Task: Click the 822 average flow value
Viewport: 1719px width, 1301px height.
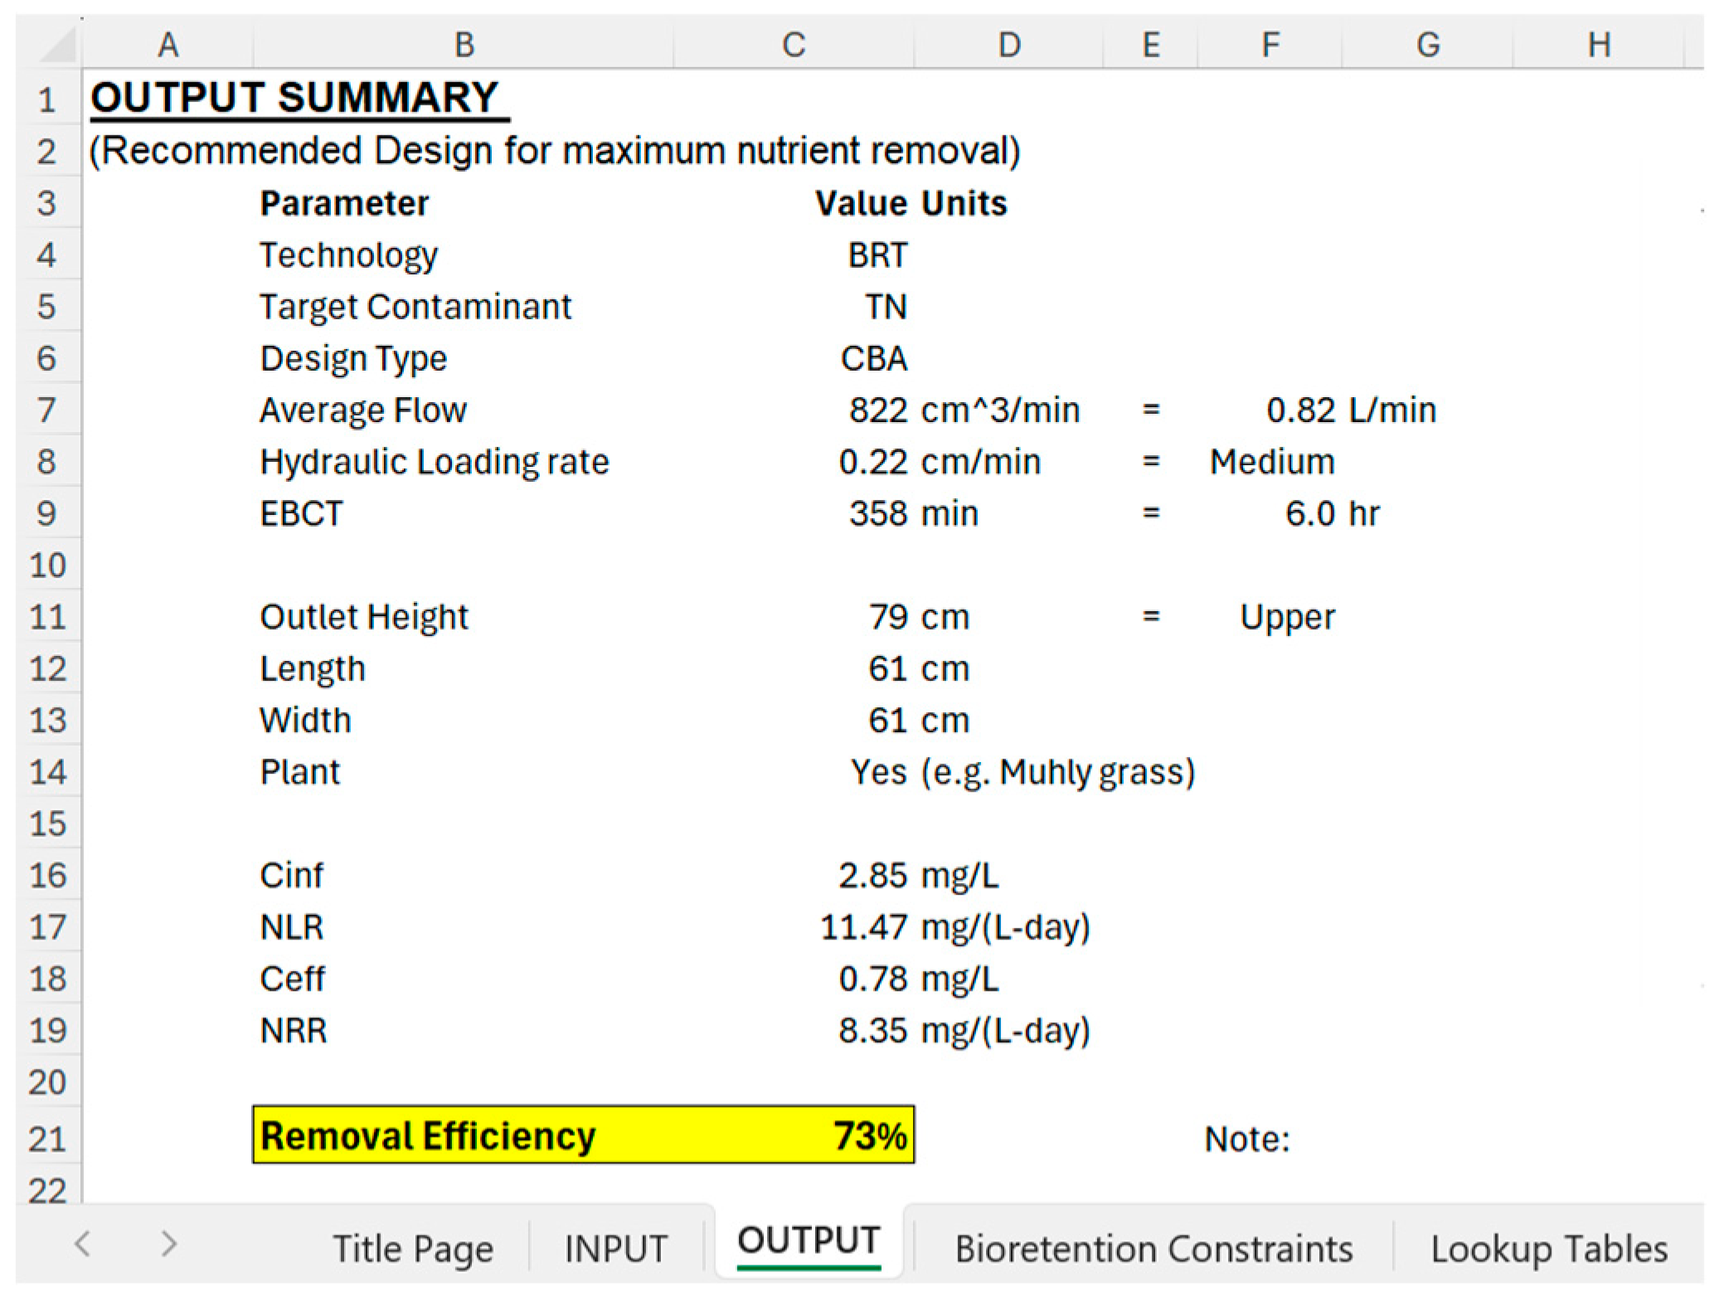Action: [x=876, y=410]
